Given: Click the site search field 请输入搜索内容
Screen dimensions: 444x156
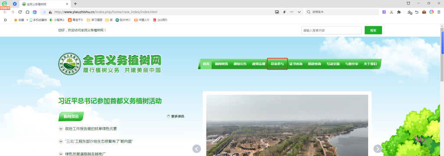Looking at the screenshot, I should tap(331, 31).
